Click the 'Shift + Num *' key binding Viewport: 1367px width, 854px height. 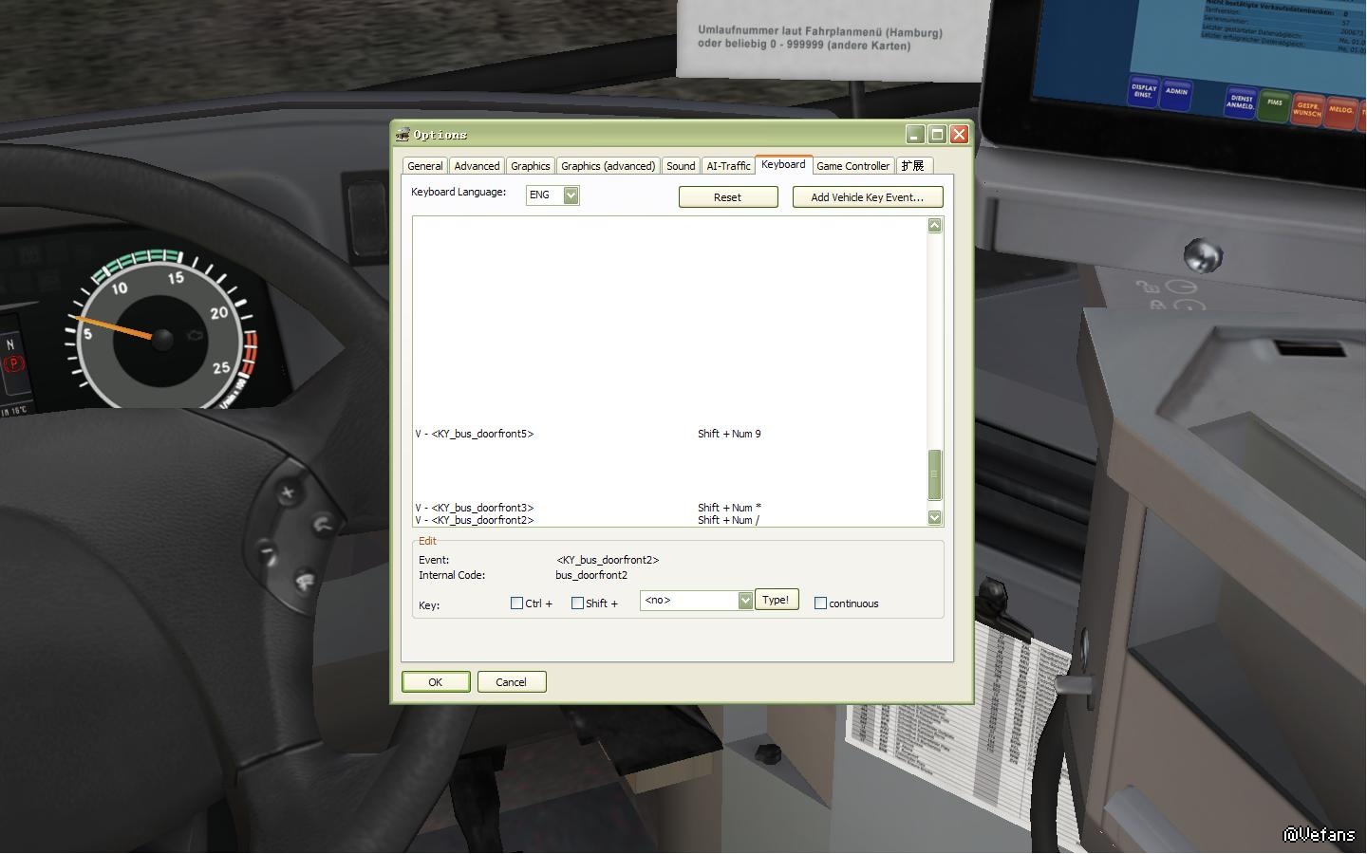pos(729,508)
